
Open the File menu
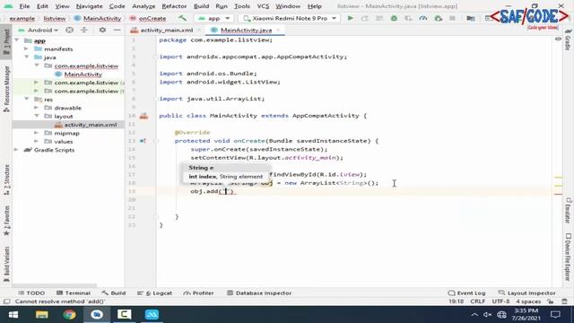point(24,6)
